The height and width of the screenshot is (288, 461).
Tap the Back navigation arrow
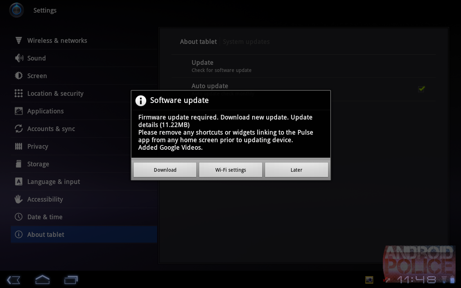[x=13, y=280]
